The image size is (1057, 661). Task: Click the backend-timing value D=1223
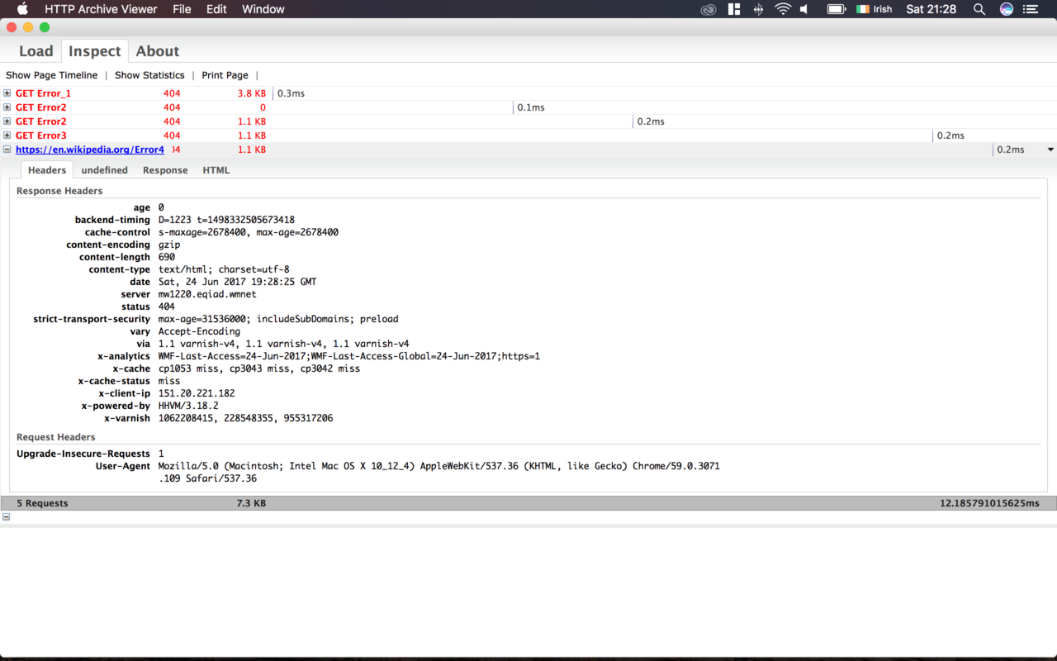(x=226, y=220)
